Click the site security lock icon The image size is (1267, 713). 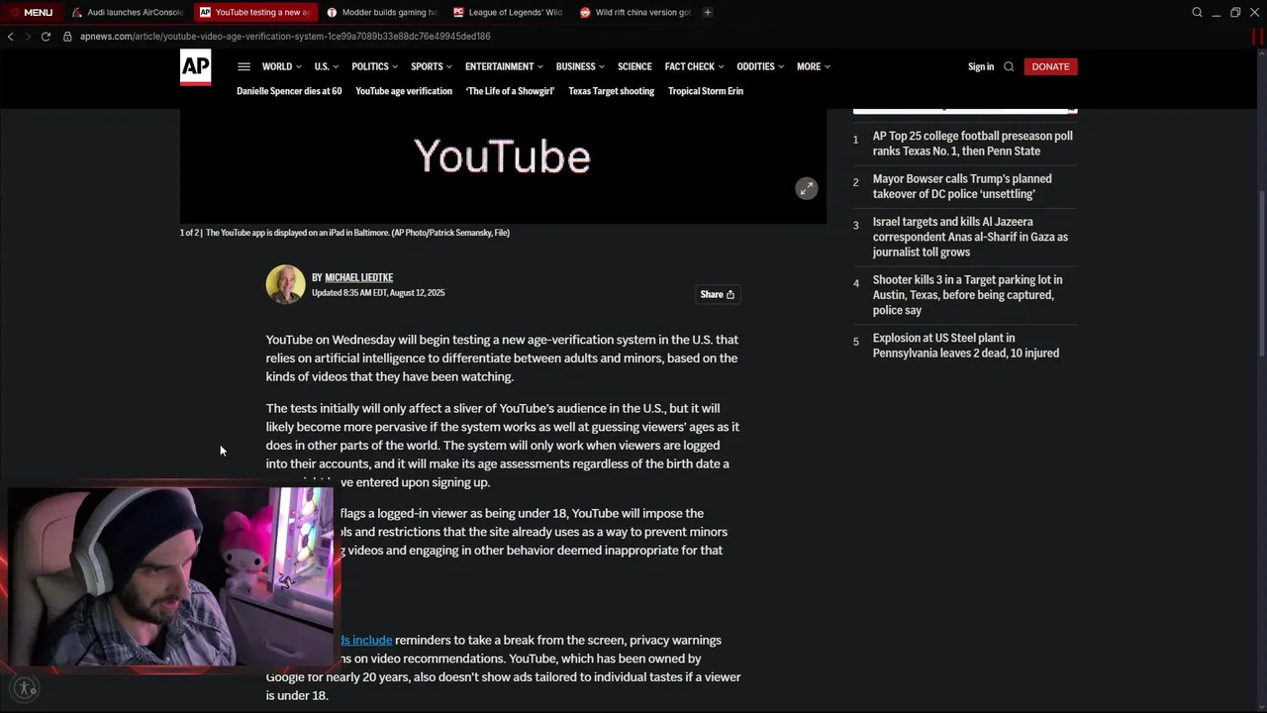click(x=67, y=36)
